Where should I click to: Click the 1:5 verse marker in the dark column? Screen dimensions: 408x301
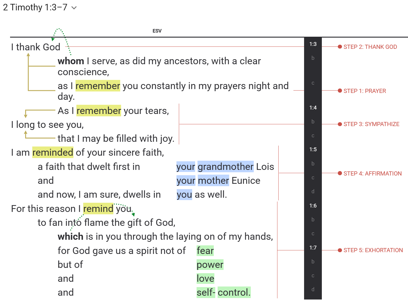click(313, 149)
